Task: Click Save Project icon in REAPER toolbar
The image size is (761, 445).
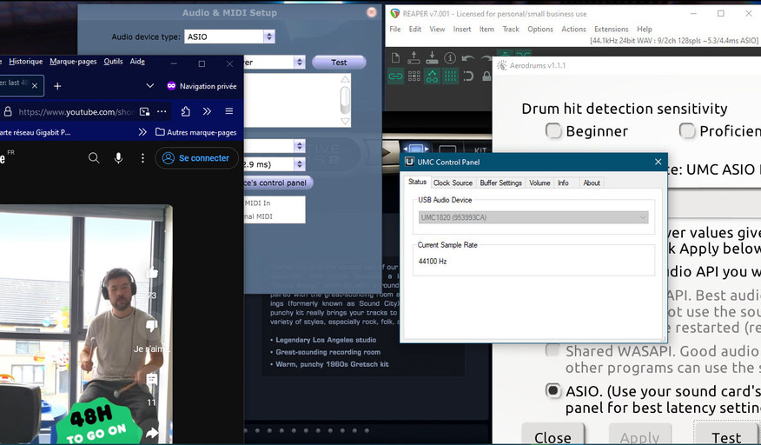Action: coord(432,58)
